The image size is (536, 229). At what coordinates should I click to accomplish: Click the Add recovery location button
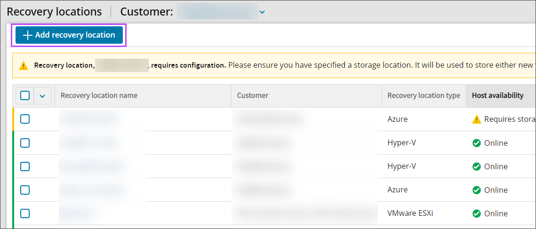coord(69,35)
